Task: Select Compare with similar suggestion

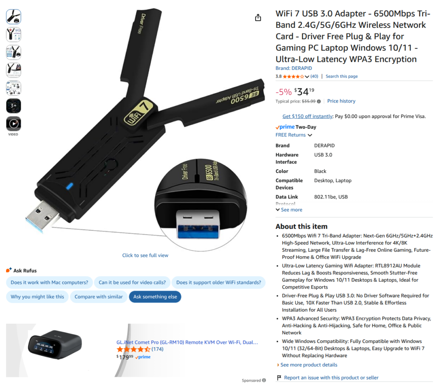Action: coord(98,297)
